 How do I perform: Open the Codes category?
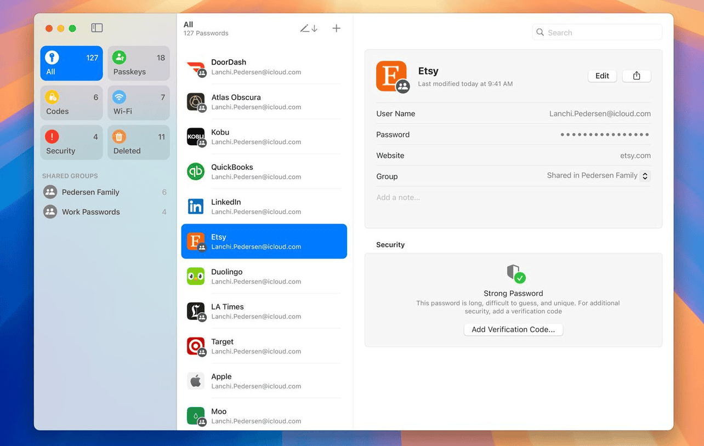coord(71,103)
